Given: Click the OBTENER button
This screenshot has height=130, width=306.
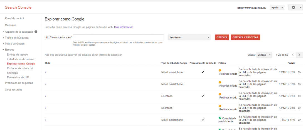Looking at the screenshot, I should click(222, 37).
